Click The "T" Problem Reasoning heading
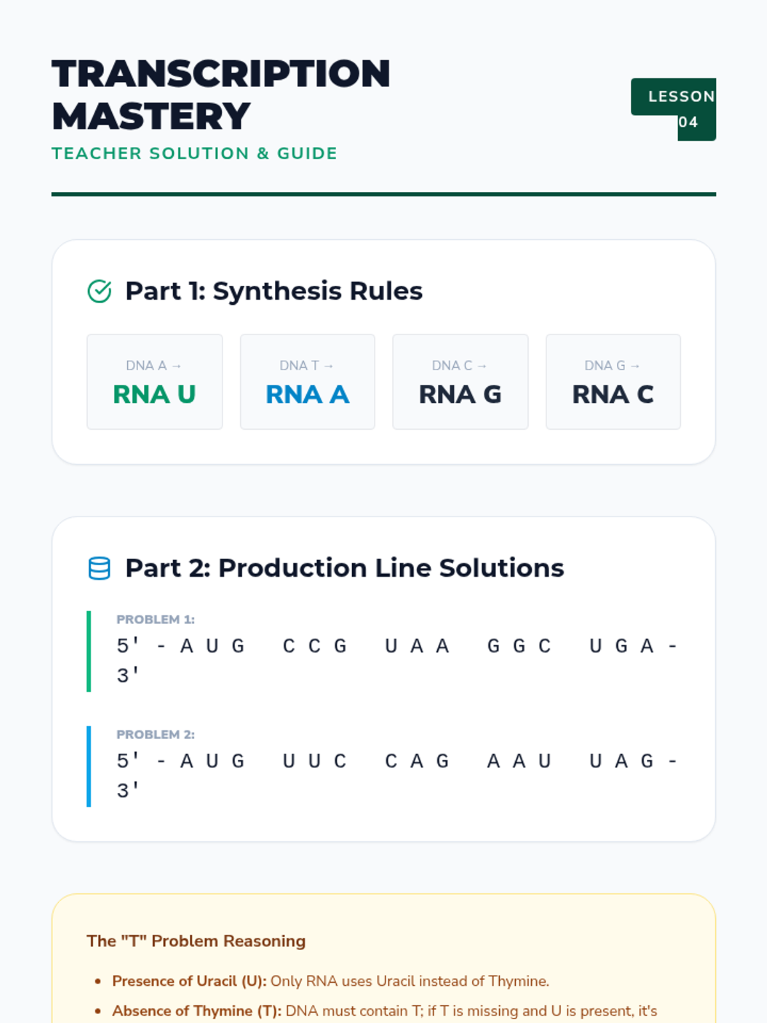767x1023 pixels. (196, 941)
